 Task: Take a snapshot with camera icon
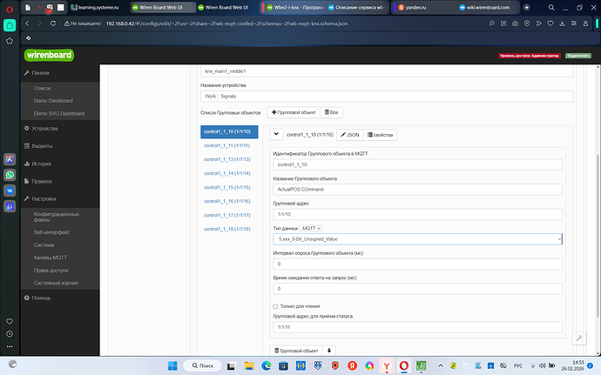[515, 23]
